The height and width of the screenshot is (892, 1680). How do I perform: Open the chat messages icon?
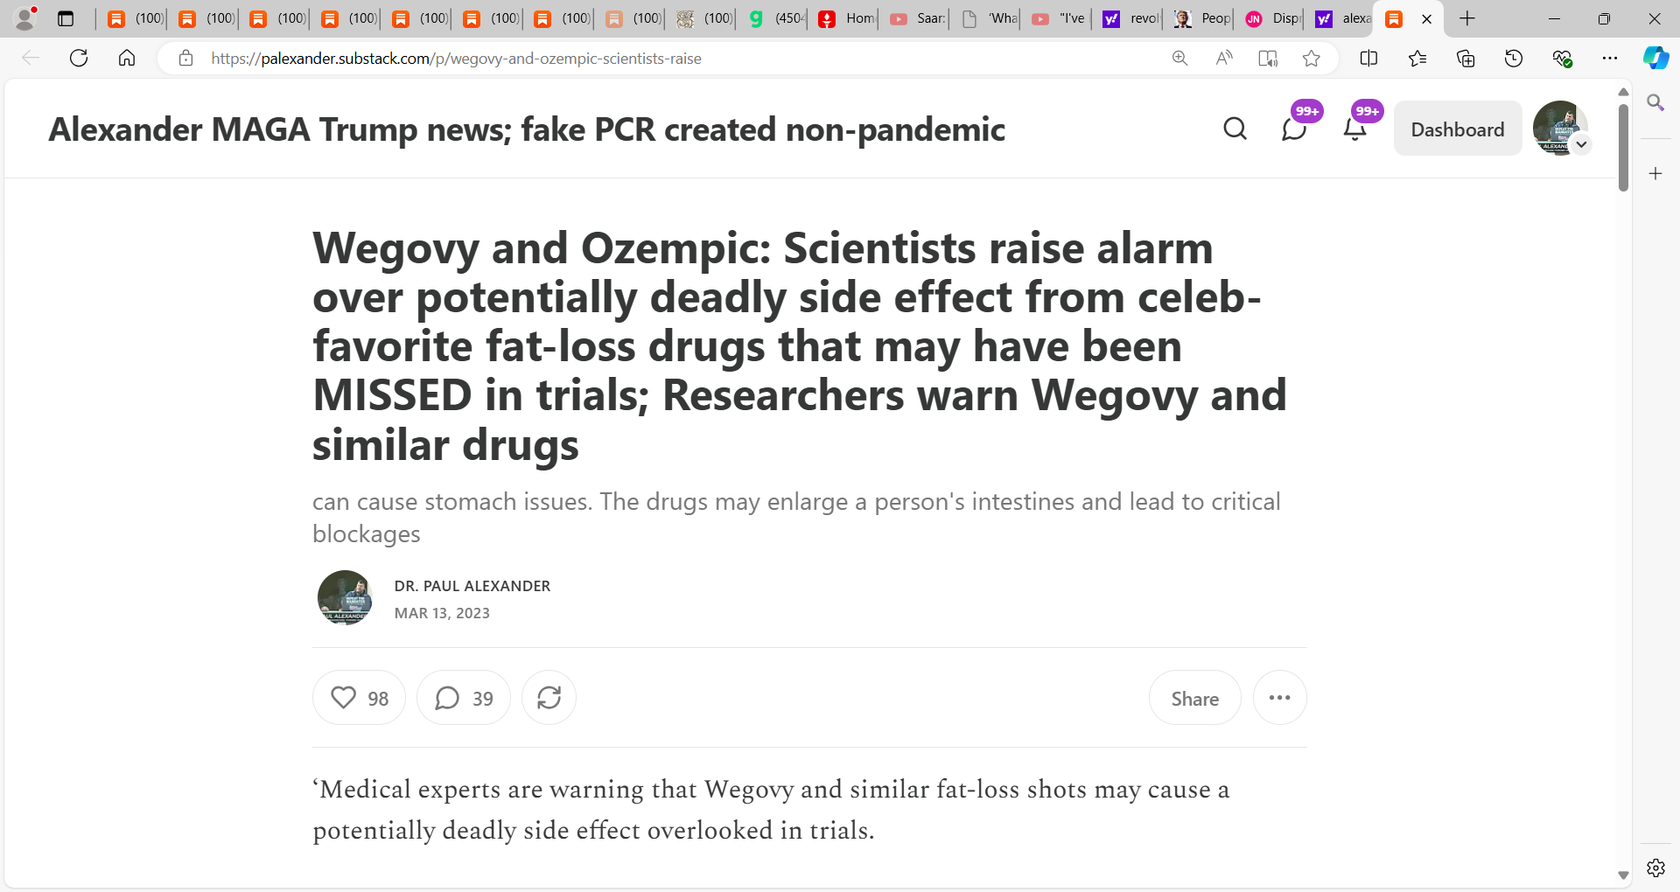[x=1294, y=129]
